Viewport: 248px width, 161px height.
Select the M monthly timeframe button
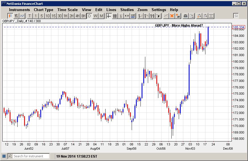101,16
